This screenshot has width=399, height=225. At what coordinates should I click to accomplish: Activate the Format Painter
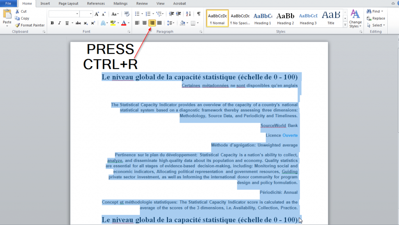(x=30, y=25)
